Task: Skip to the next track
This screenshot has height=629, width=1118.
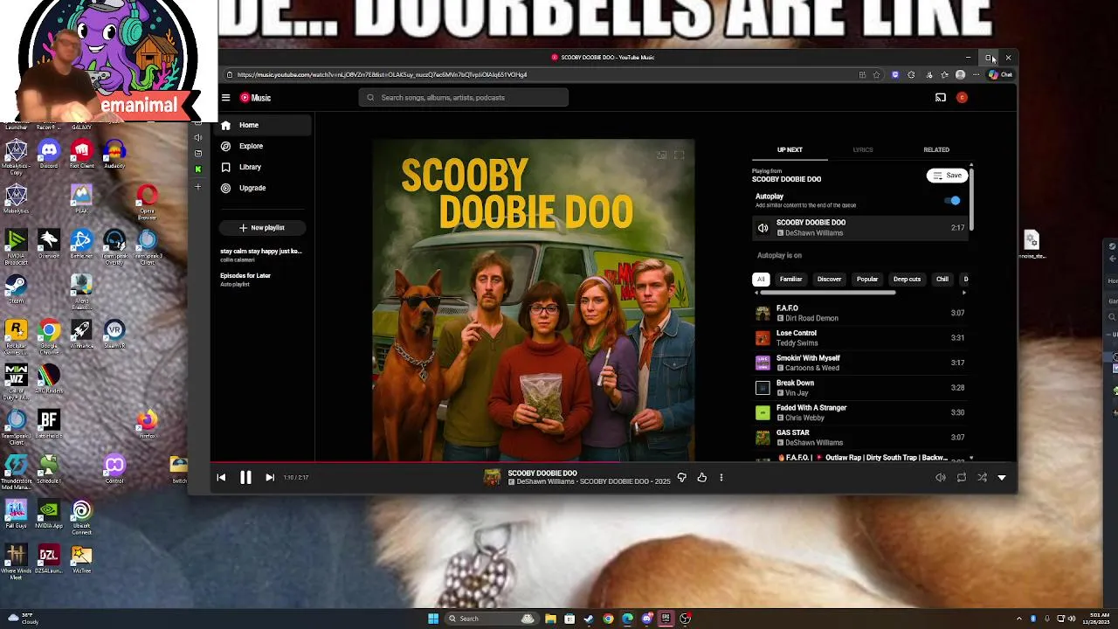Action: point(270,478)
